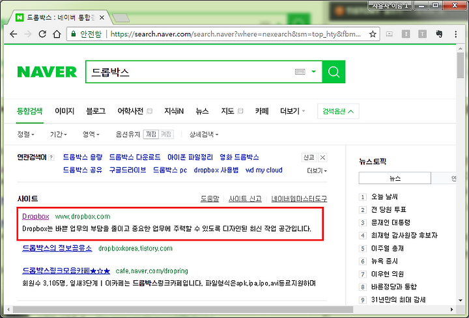Open the 네이버웹마스터도구 link
469x318 pixels.
[x=299, y=198]
